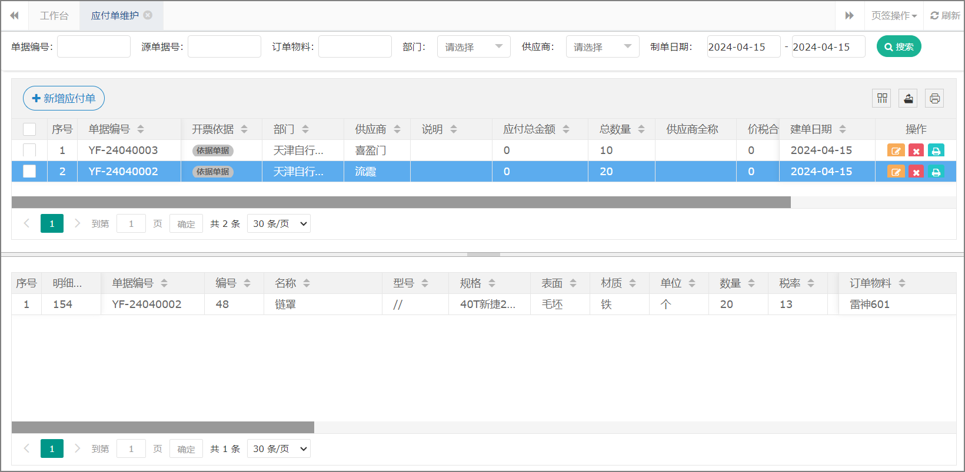Close the 应付单维护 tab
The image size is (965, 472).
point(148,15)
